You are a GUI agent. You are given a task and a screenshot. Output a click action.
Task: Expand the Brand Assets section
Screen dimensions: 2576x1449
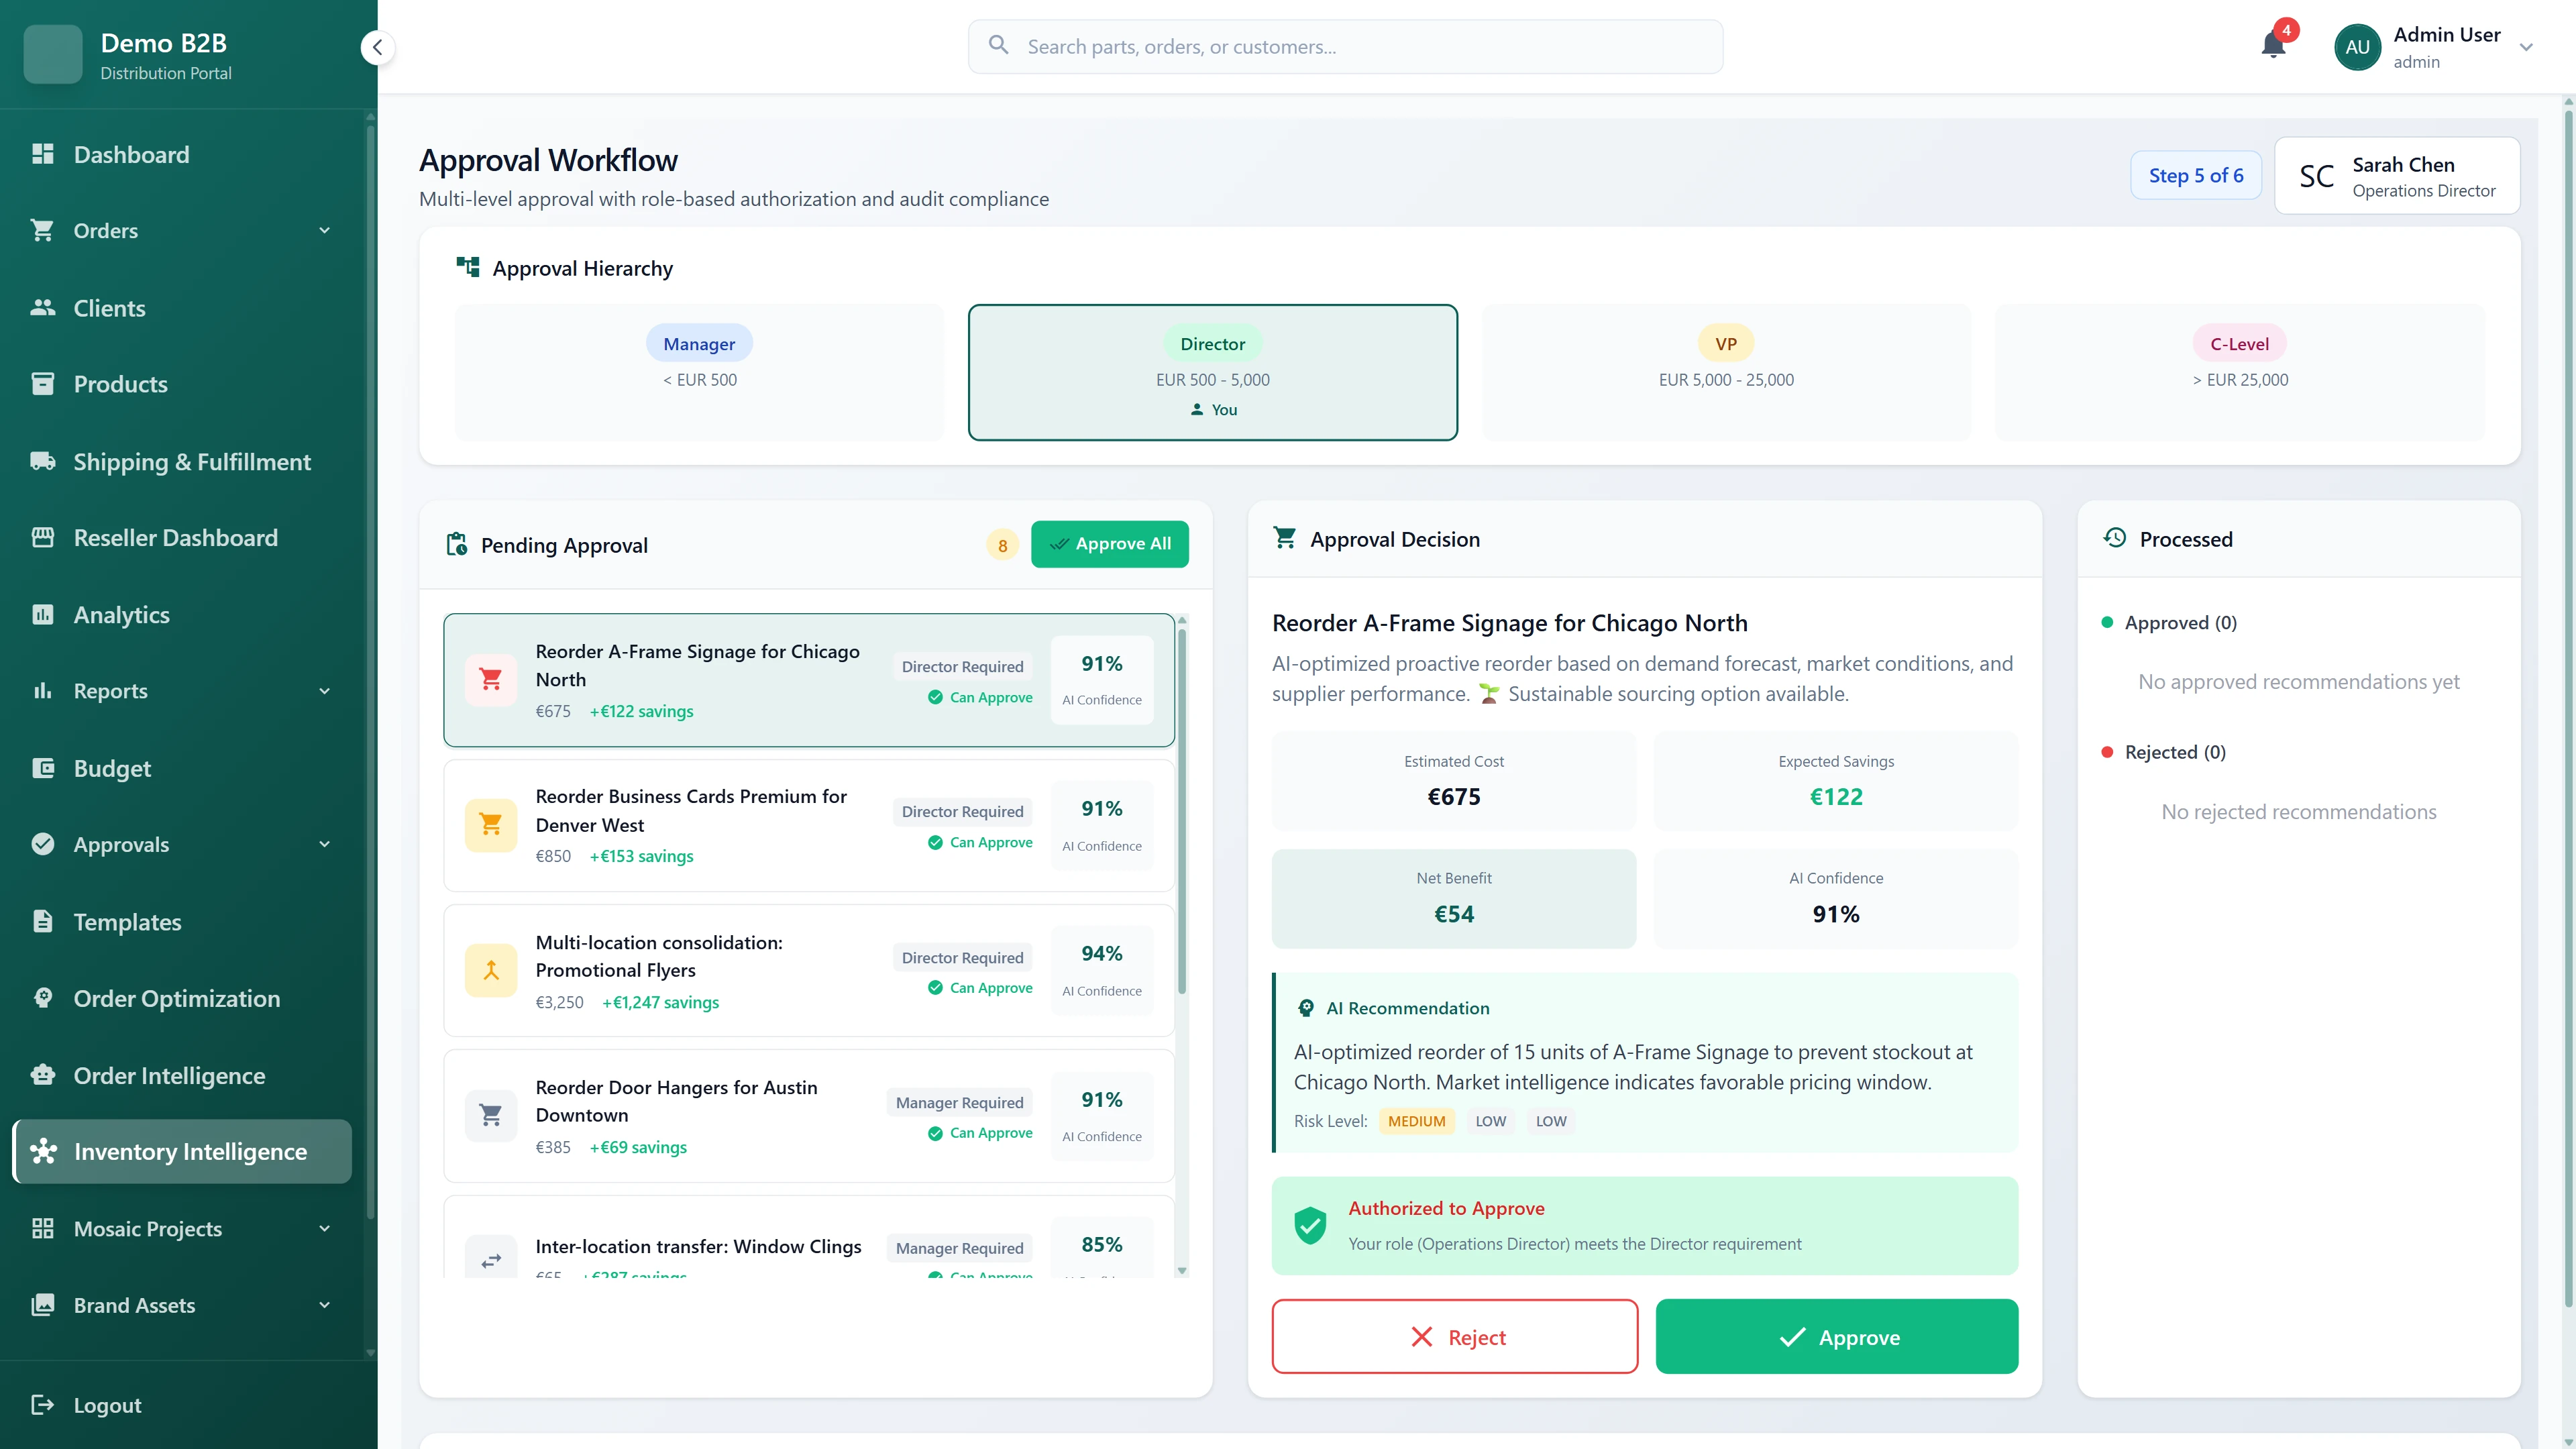click(x=323, y=1305)
